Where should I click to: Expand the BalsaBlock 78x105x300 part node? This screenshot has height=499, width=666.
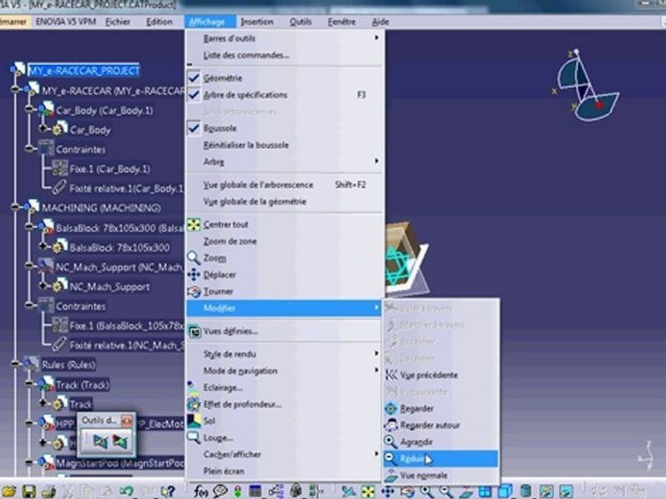point(43,245)
